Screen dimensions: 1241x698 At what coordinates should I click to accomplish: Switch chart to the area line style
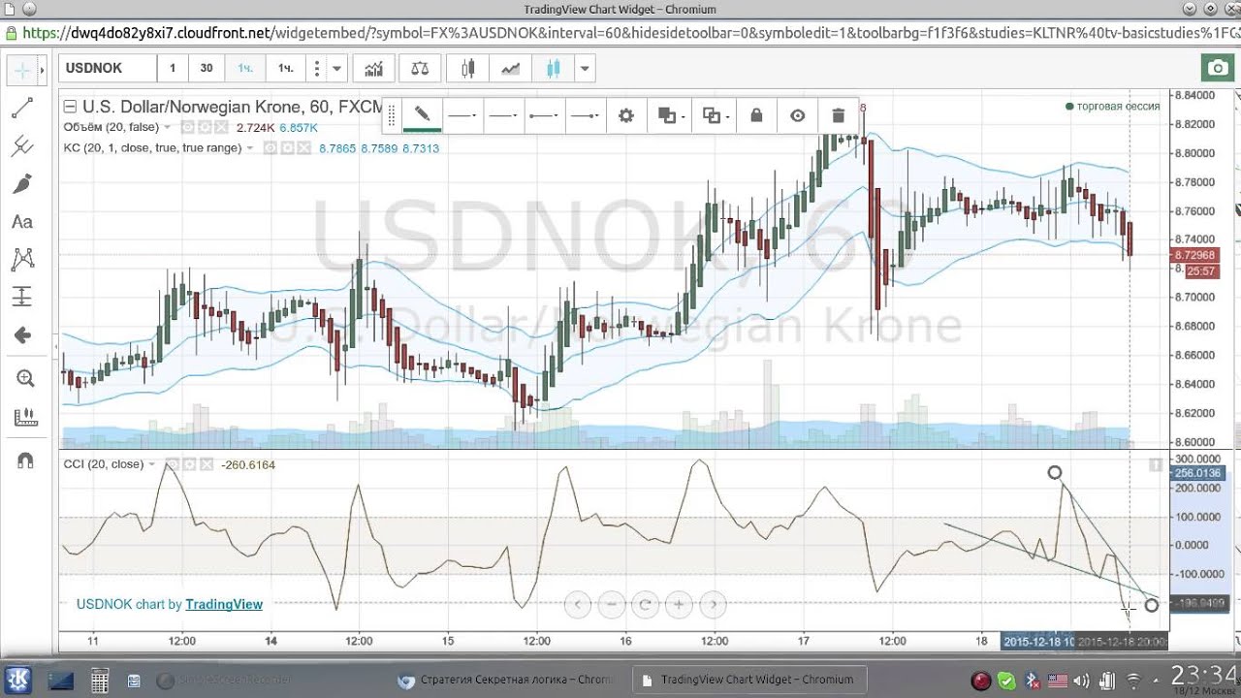(x=510, y=69)
